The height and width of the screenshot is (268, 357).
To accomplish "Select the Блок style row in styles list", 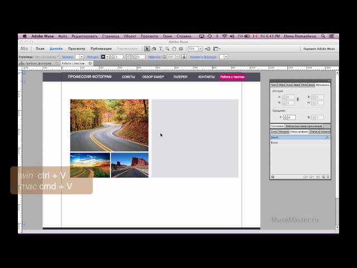I will click(300, 142).
